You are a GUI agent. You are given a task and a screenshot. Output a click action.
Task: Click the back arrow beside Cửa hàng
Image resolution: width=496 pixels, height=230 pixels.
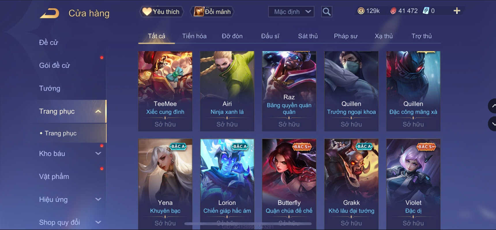point(49,13)
